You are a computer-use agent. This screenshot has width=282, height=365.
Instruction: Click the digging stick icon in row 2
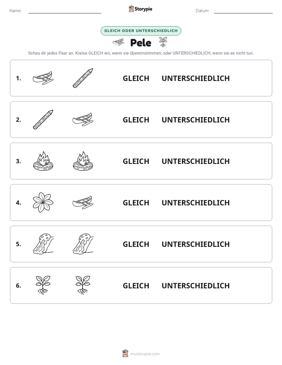pos(43,119)
